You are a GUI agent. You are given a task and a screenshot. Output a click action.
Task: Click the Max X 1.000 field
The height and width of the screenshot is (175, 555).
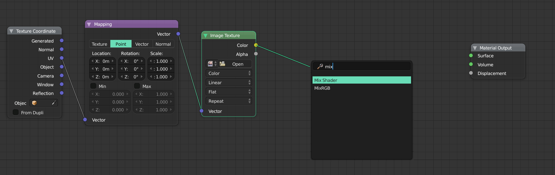tap(154, 94)
